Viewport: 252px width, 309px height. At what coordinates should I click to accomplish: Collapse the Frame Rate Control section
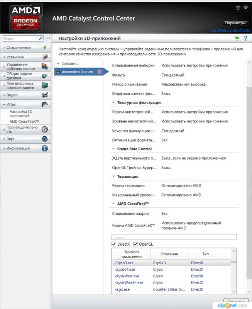coord(113,149)
